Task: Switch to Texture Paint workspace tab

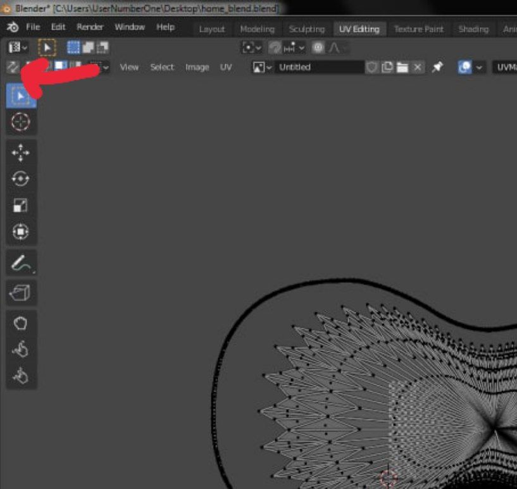Action: [x=419, y=29]
